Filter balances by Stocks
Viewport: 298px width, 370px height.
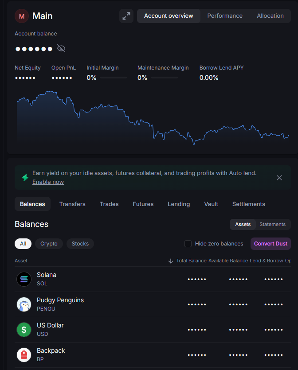pos(80,244)
